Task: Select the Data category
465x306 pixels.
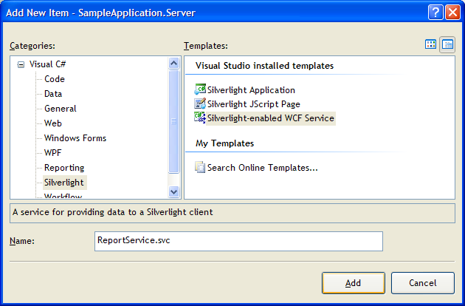Action: coord(53,94)
